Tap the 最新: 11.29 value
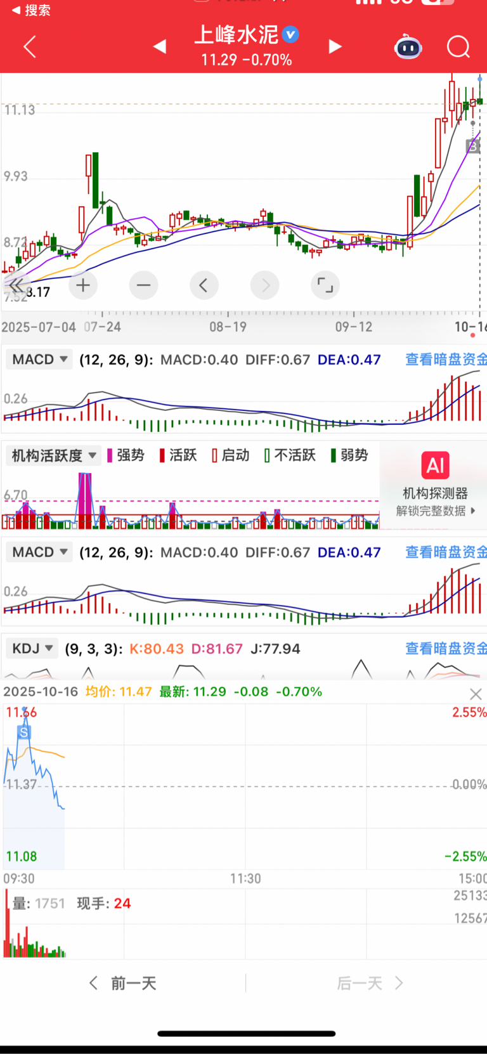487x1054 pixels. [x=193, y=691]
